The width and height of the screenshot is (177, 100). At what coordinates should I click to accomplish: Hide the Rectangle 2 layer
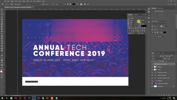[x=152, y=67]
